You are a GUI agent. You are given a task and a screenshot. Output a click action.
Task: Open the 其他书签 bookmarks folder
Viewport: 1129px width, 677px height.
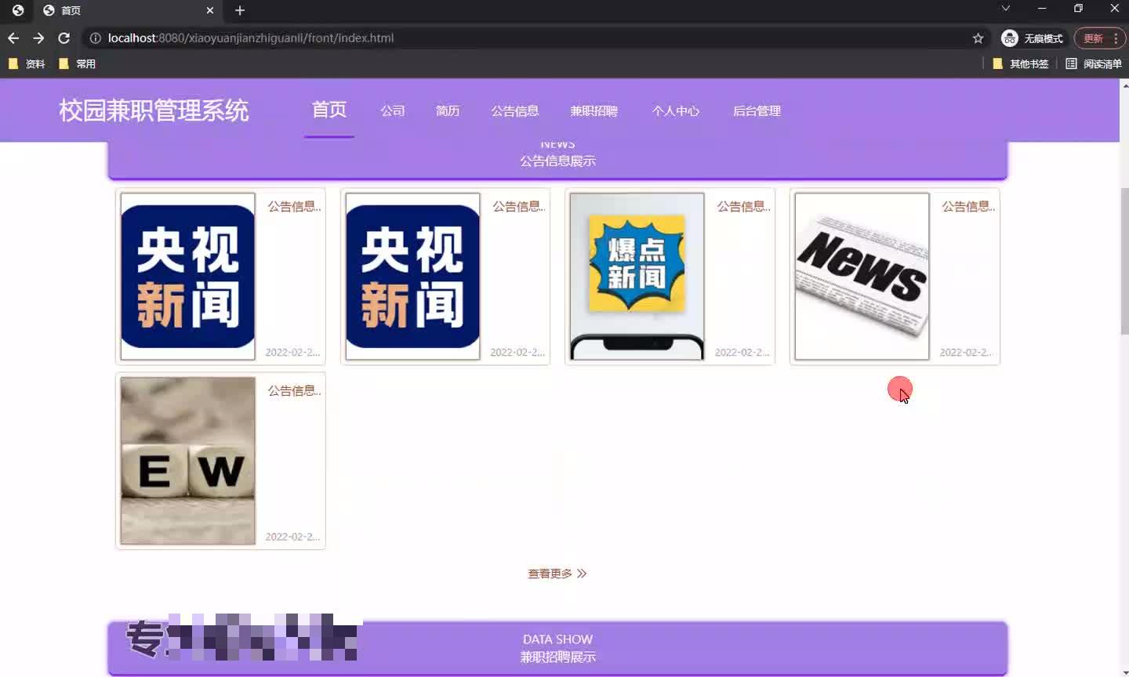tap(1020, 63)
